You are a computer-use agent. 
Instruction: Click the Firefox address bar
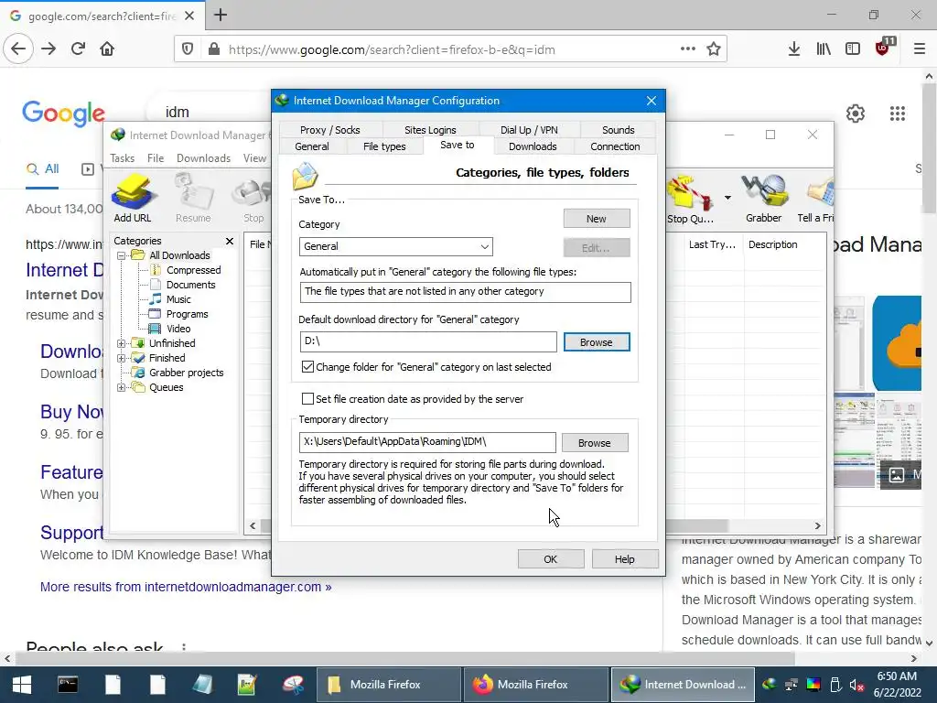(x=450, y=49)
